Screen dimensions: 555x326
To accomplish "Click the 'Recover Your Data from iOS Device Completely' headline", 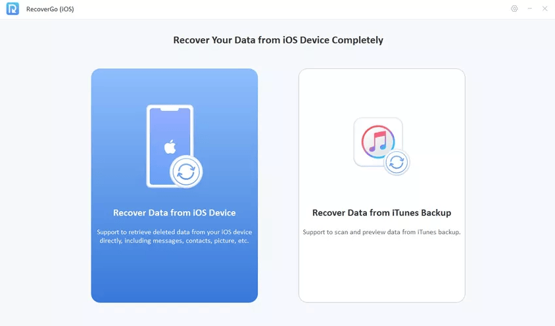I will pos(278,40).
